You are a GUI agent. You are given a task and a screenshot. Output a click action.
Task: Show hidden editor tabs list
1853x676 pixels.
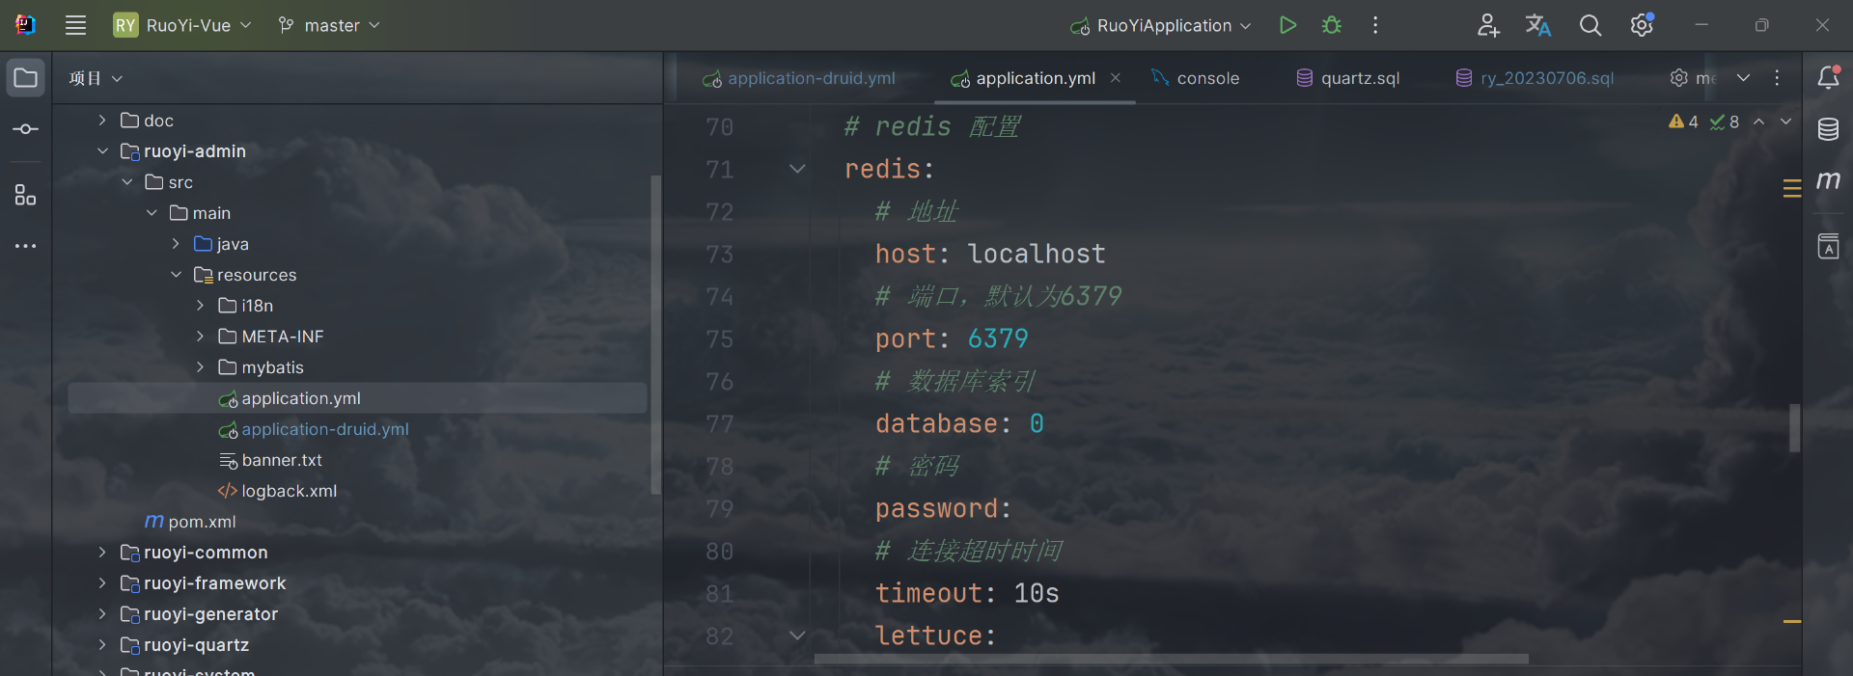click(x=1743, y=78)
